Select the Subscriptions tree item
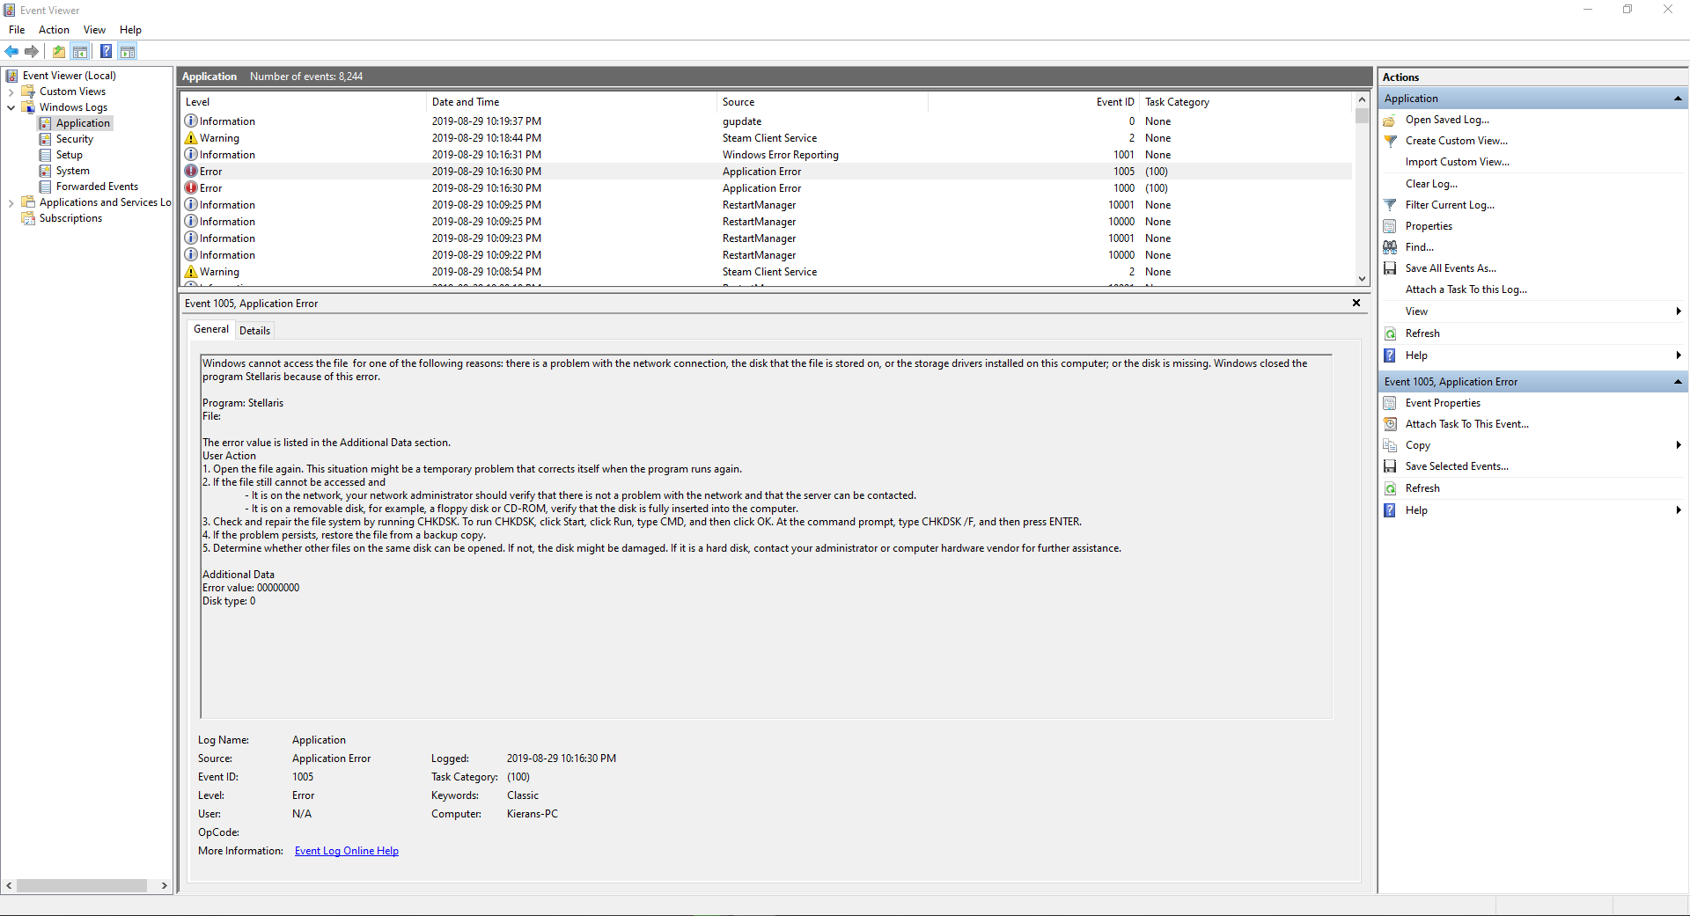Screen dimensions: 1690x916 click(x=70, y=218)
